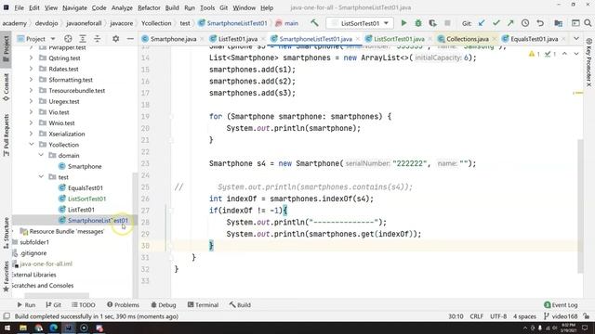Open File Explorer from taskbar
Viewport: 595px width, 334px height.
tap(23, 328)
